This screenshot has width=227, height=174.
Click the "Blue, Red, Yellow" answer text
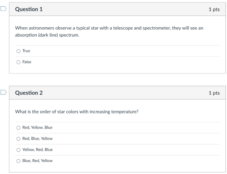coord(37,161)
